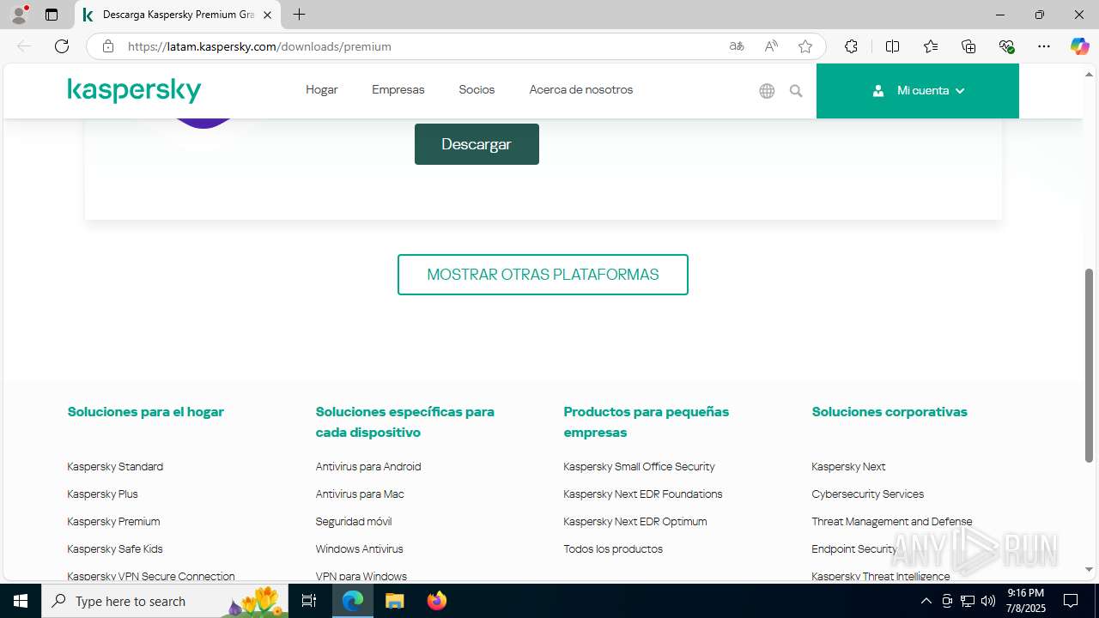Open the volume control tray icon
This screenshot has height=618, width=1099.
point(988,601)
